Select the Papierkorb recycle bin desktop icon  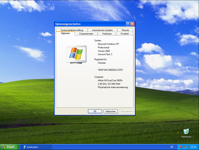[x=186, y=133]
